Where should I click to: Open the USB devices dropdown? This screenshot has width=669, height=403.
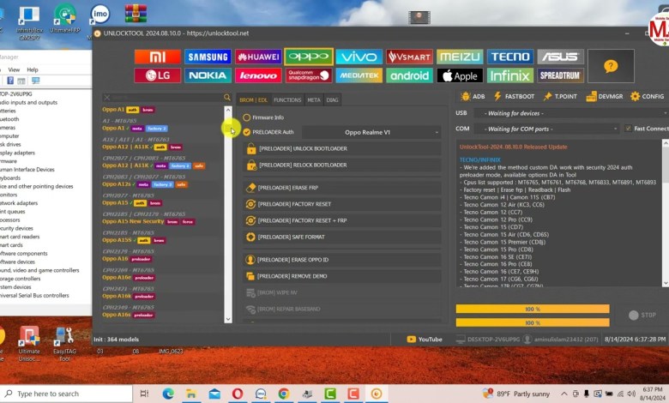point(572,113)
